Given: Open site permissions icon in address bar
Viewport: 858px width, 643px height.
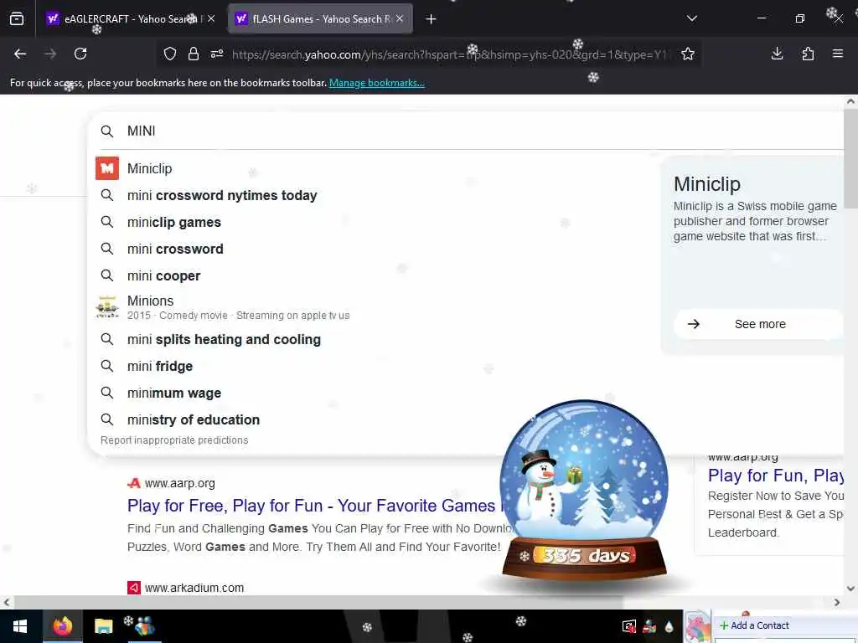Looking at the screenshot, I should tap(217, 54).
